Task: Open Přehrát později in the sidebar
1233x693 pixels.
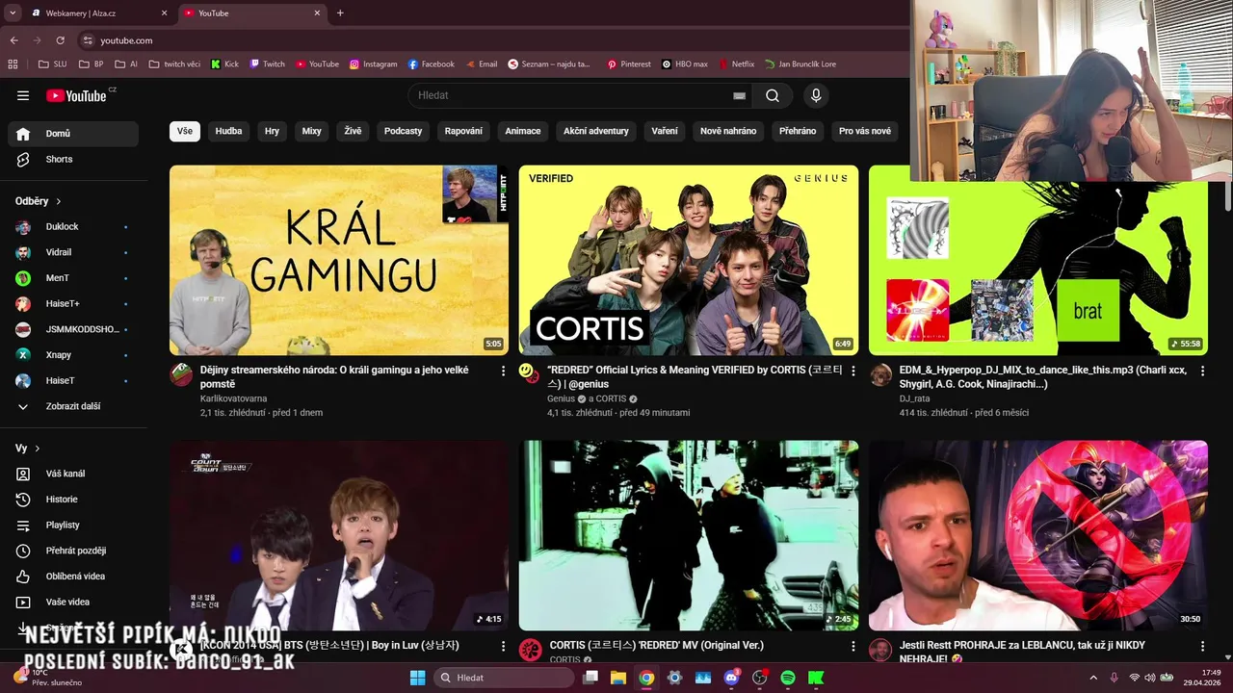Action: point(73,551)
